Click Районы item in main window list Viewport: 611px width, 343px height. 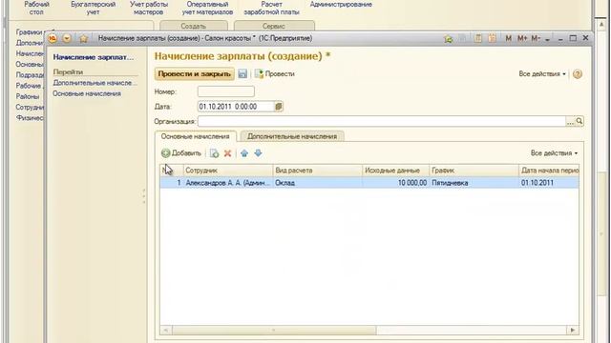click(x=28, y=96)
